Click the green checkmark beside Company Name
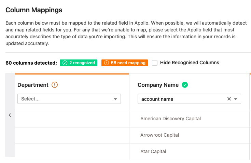The height and width of the screenshot is (163, 251). 185,85
